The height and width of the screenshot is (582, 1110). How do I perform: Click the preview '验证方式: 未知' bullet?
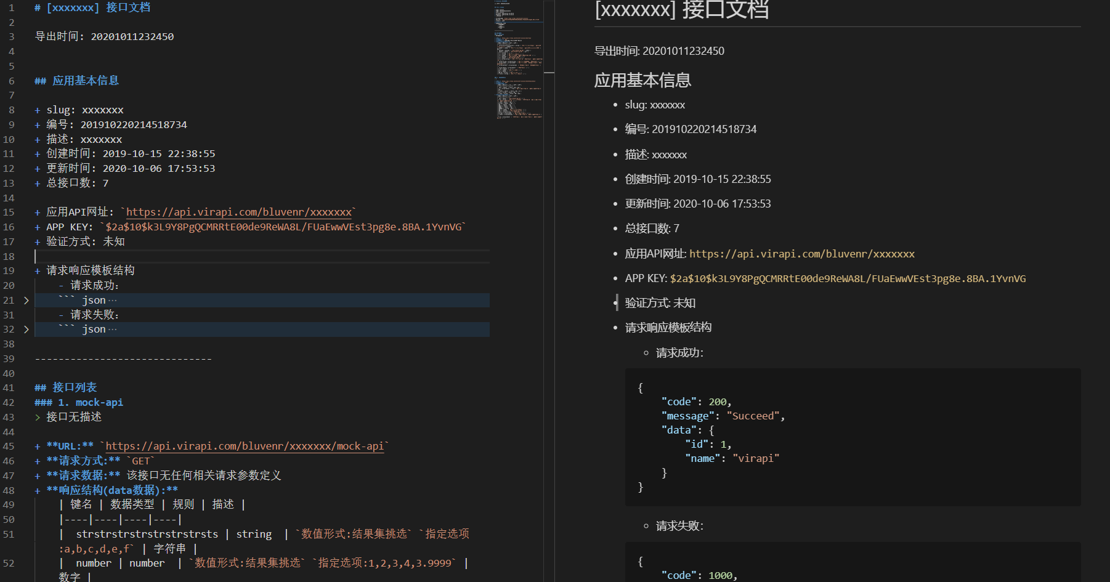click(660, 303)
